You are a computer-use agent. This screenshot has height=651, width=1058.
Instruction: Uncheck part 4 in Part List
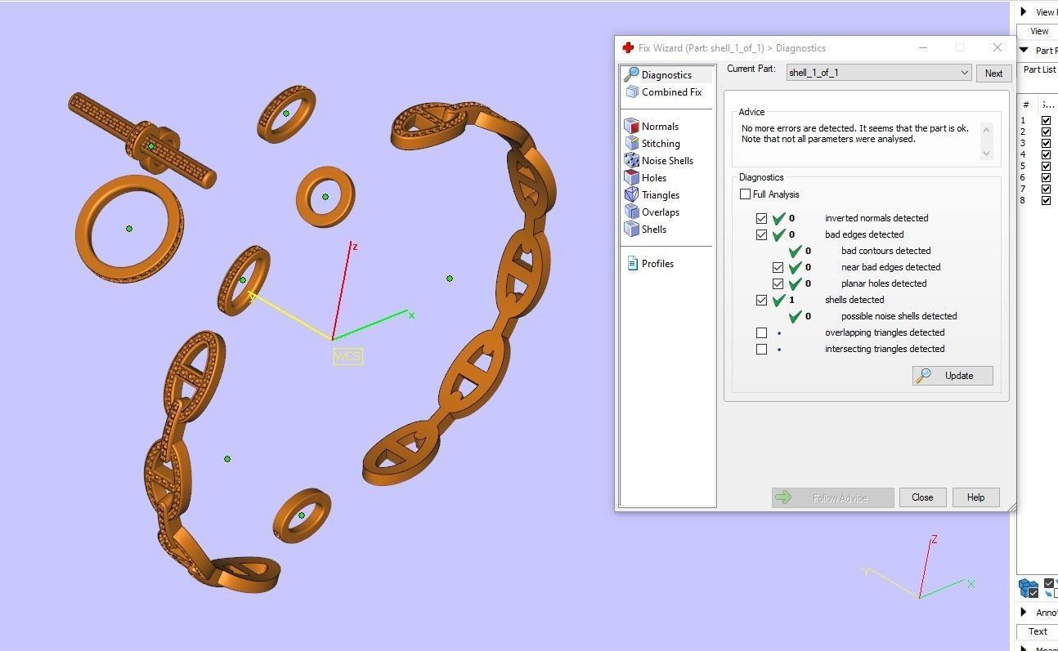tap(1046, 154)
